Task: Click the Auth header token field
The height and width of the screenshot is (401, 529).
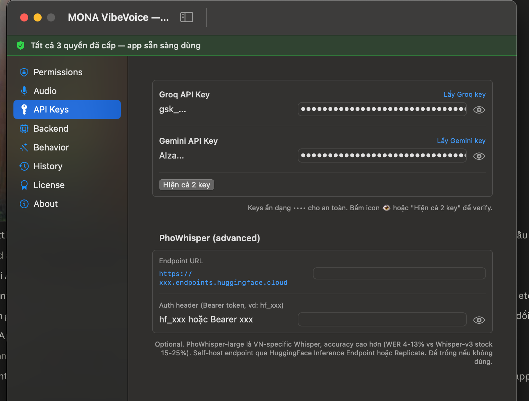Action: pyautogui.click(x=382, y=319)
